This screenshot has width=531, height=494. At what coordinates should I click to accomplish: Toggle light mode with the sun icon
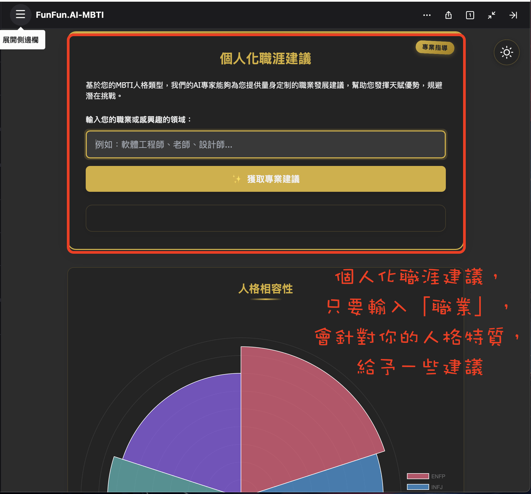507,53
